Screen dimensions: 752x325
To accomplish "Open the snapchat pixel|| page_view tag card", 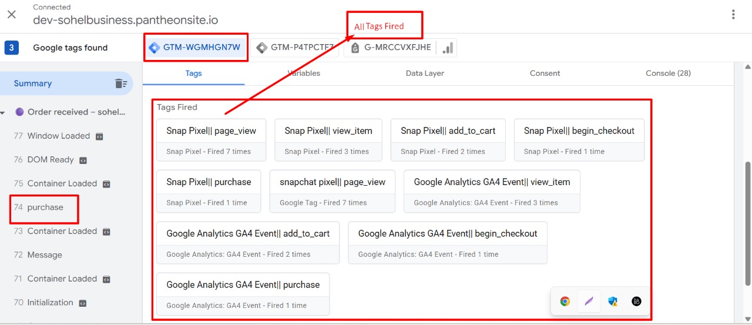I will (x=333, y=192).
